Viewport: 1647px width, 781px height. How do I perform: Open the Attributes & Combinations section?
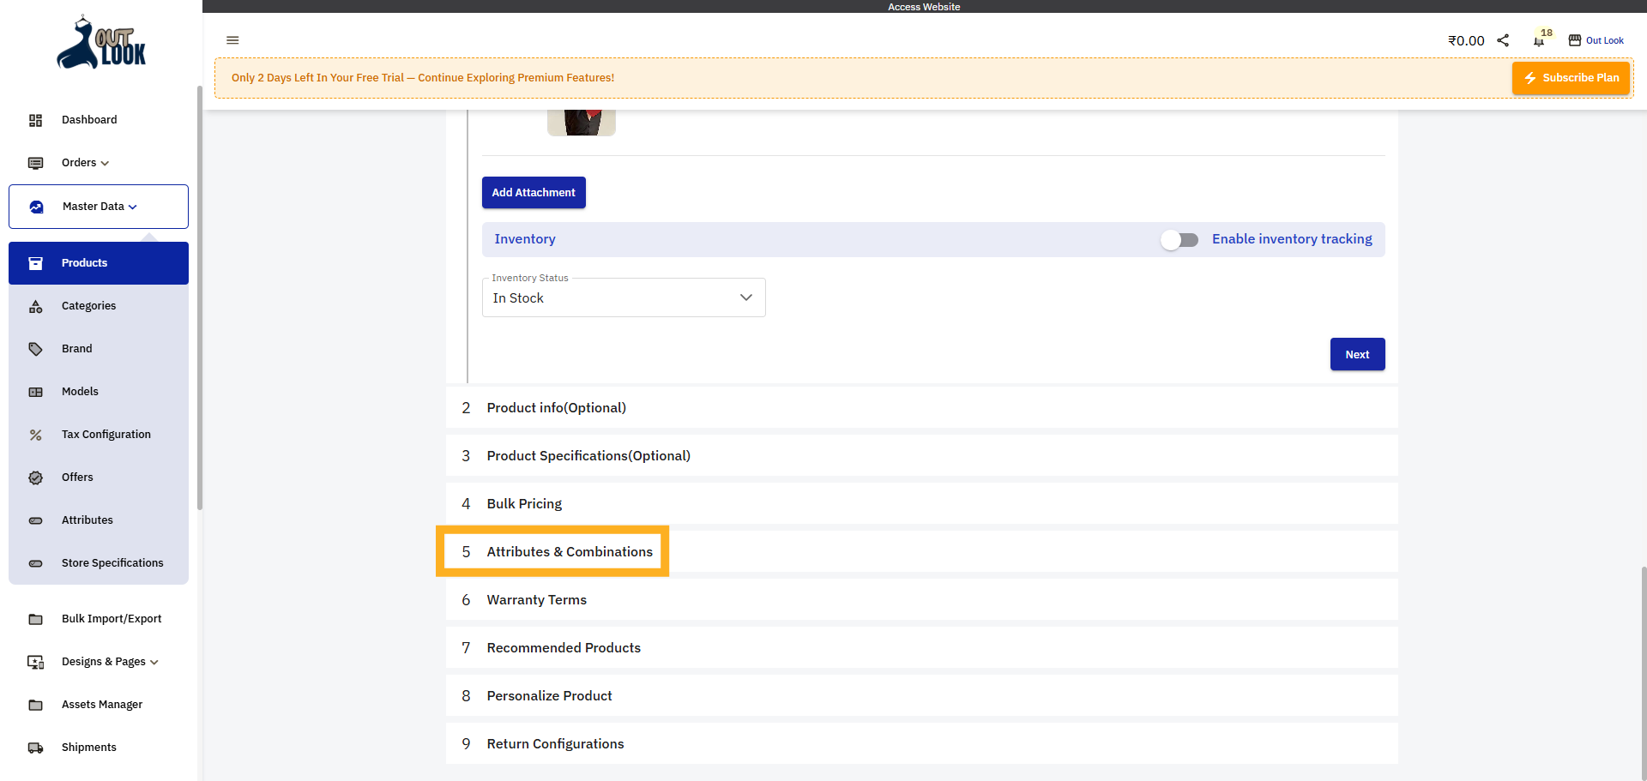coord(569,551)
